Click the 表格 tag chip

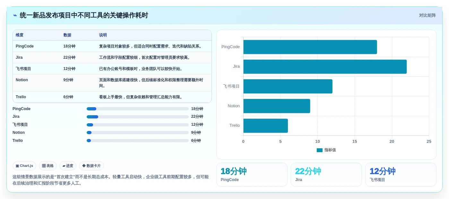click(x=48, y=166)
